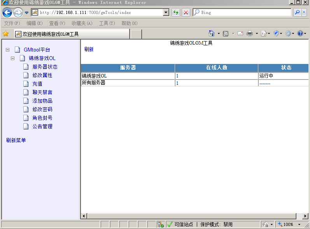Open the 修改密码 page
The width and height of the screenshot is (310, 229).
(42, 109)
